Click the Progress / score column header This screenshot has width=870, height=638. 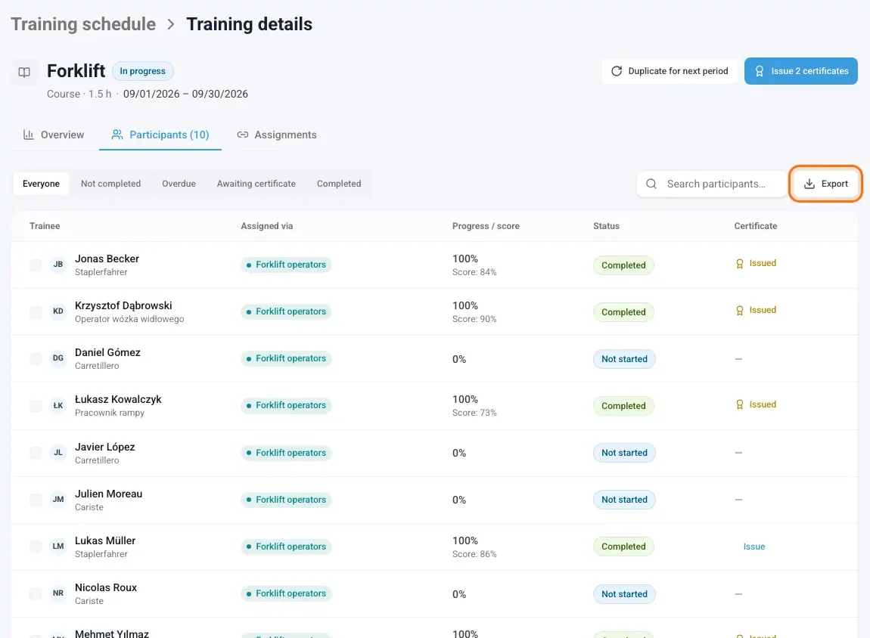[x=486, y=226]
